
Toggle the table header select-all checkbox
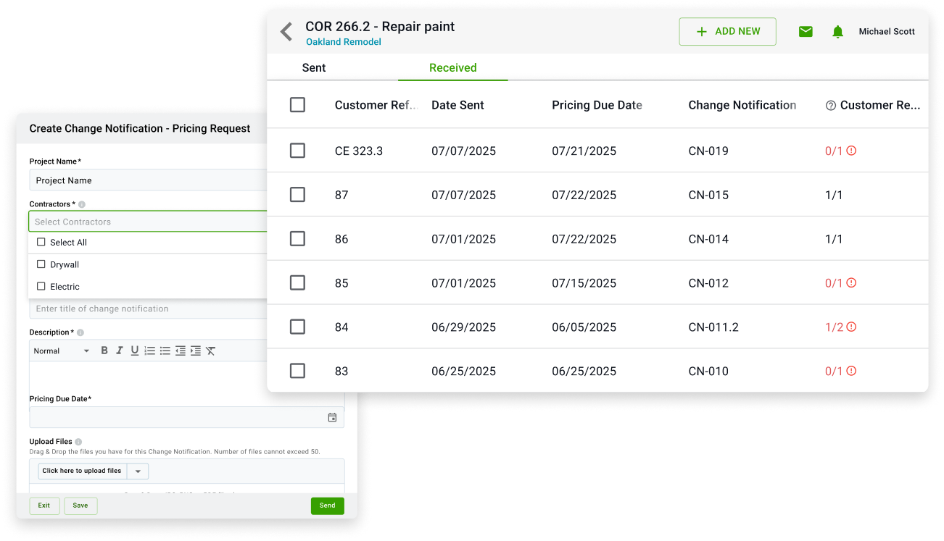(x=297, y=105)
